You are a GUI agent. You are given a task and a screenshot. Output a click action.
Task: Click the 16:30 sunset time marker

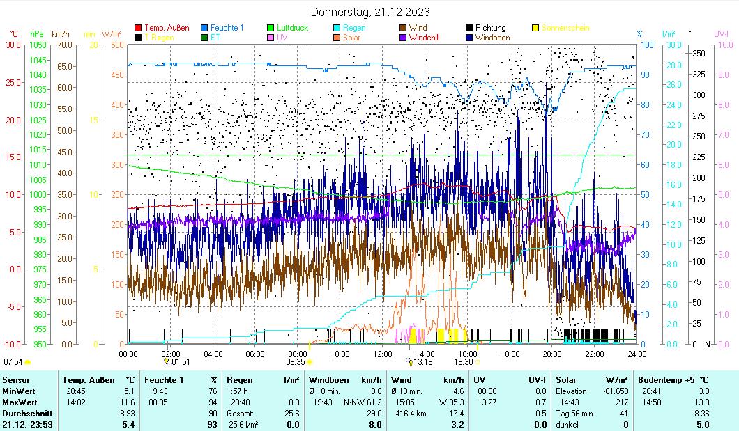(463, 362)
